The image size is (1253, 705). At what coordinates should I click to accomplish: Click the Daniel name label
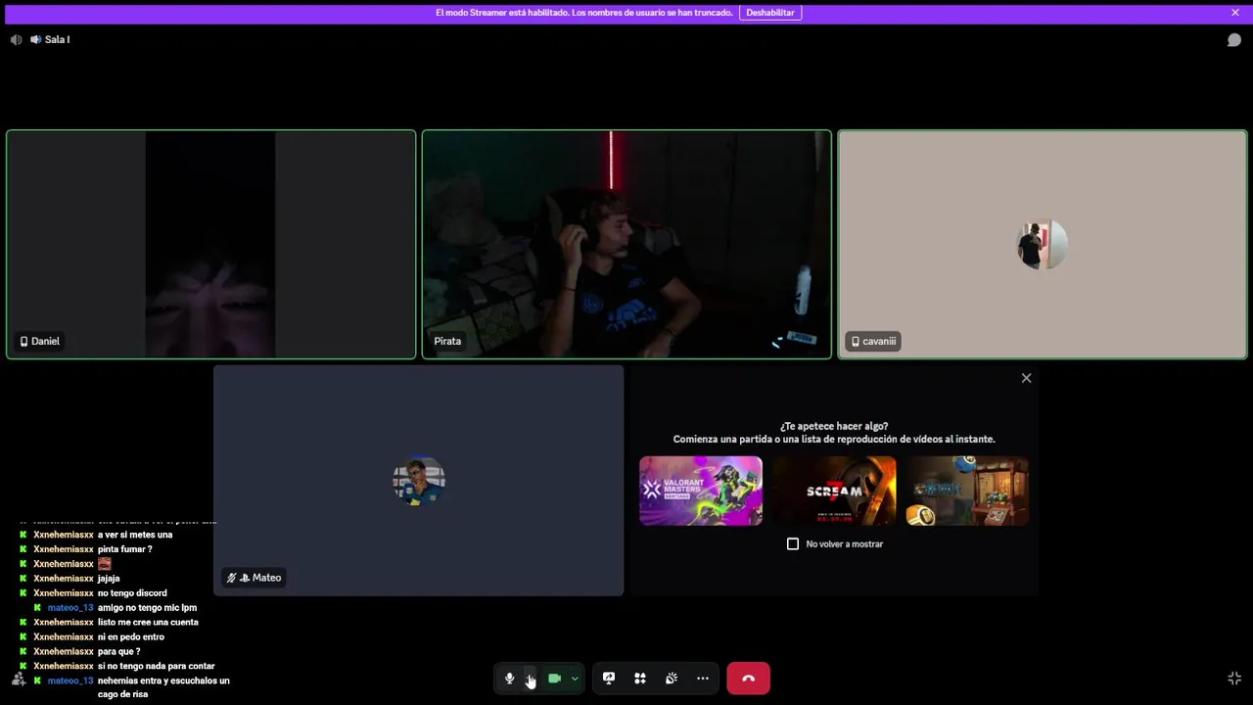45,342
